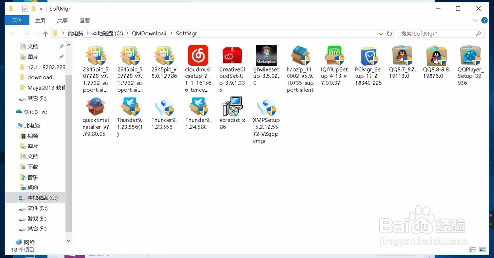Select the first 2345pic_507728_v7.1.7732 installer
Viewport: 494px width, 258px height.
[95, 69]
